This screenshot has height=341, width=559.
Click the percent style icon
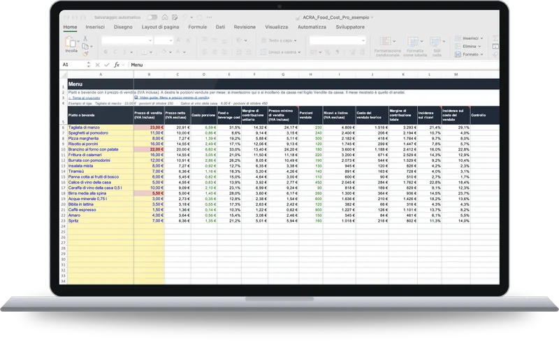click(x=327, y=52)
